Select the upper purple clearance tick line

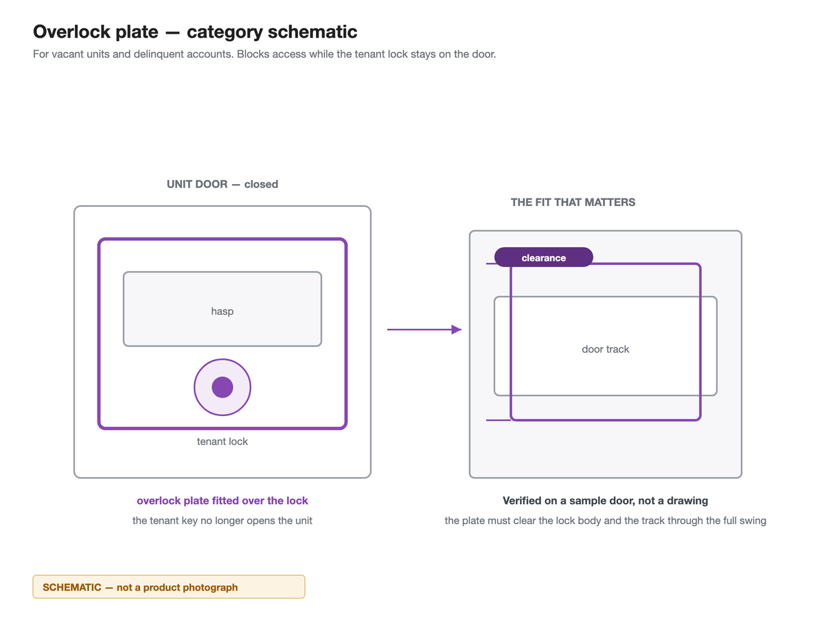click(499, 264)
